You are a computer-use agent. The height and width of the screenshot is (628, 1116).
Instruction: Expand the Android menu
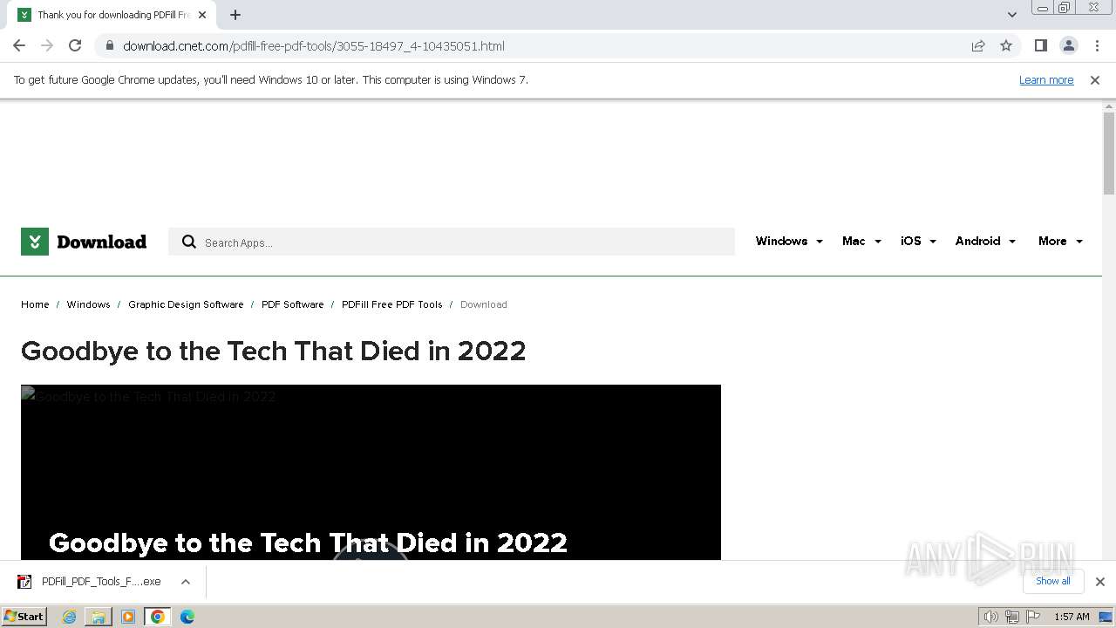pos(985,241)
